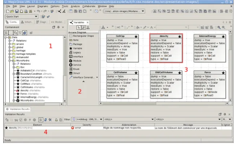Open the project path dropdown
Screen dimensions: 234x146
[143, 11]
